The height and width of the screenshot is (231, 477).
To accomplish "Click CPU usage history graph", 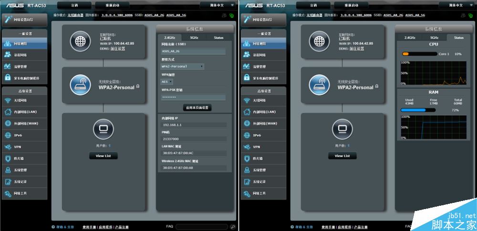I will tap(434, 73).
